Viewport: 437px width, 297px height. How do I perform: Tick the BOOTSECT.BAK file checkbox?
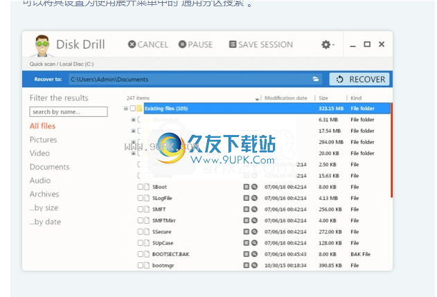[x=140, y=254]
